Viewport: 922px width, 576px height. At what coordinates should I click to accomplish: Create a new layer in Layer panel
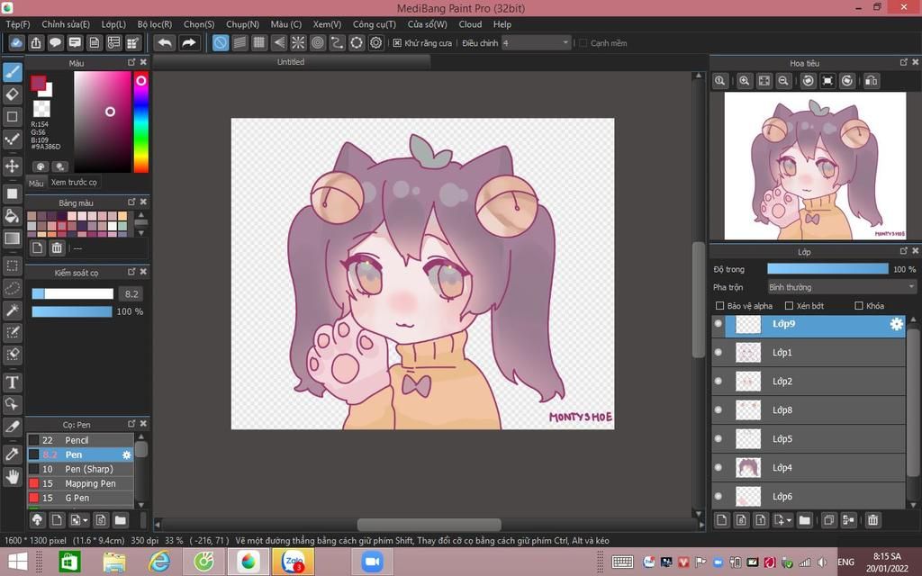click(x=722, y=519)
